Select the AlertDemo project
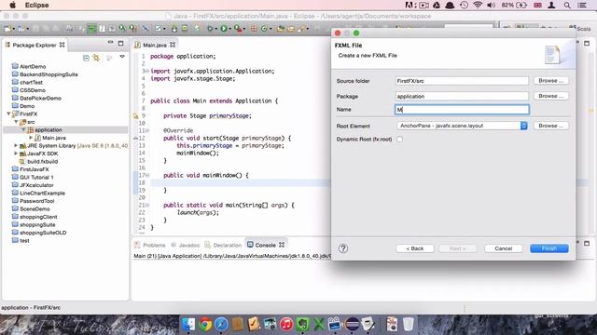Image resolution: width=597 pixels, height=335 pixels. coord(33,66)
